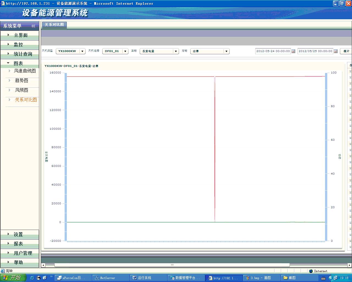
Task: Open the YX1000KW turbine type dropdown
Action: [x=82, y=51]
